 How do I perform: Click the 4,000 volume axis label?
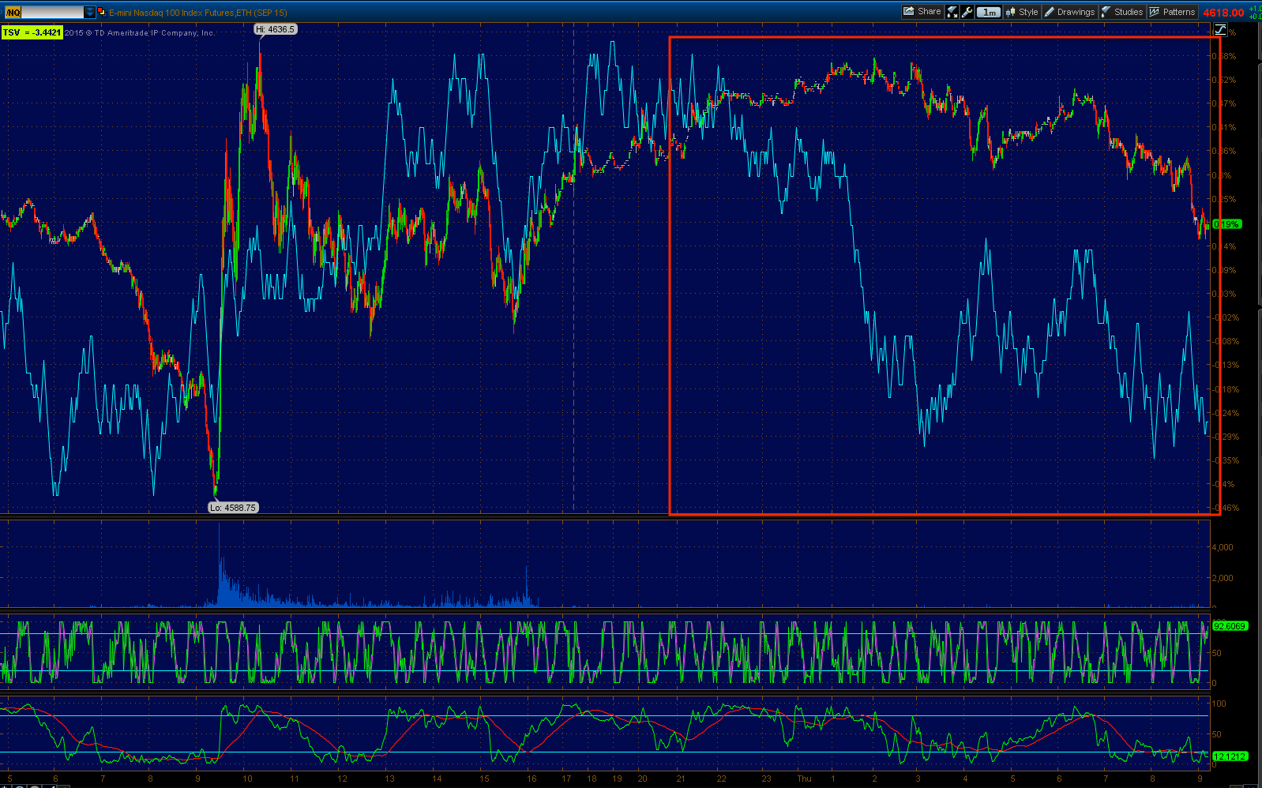[1223, 547]
